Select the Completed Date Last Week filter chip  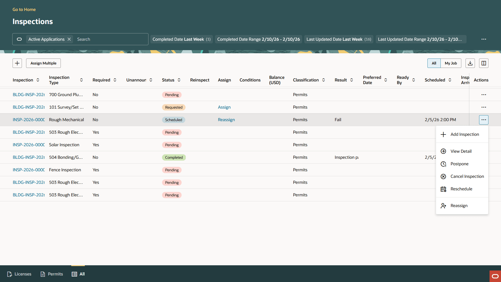pos(181,39)
